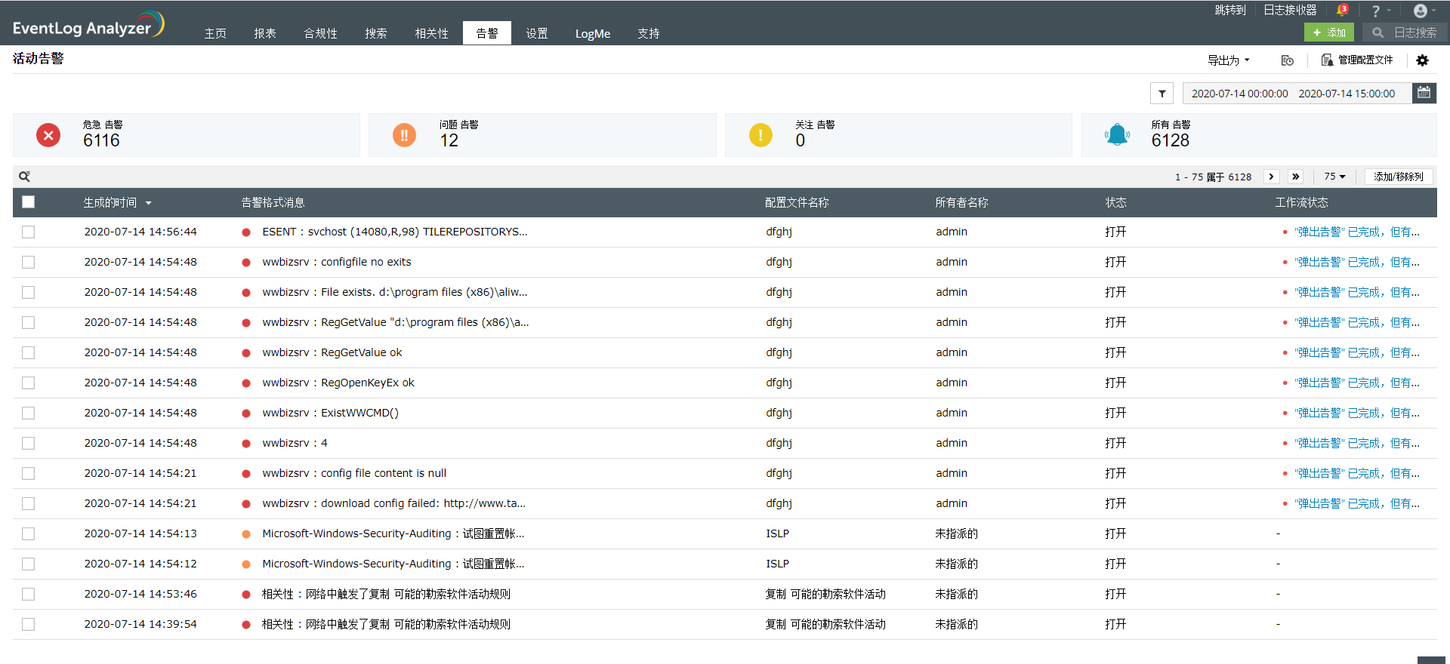Expand the 导出为 export dropdown
The width and height of the screenshot is (1450, 664).
1228,60
